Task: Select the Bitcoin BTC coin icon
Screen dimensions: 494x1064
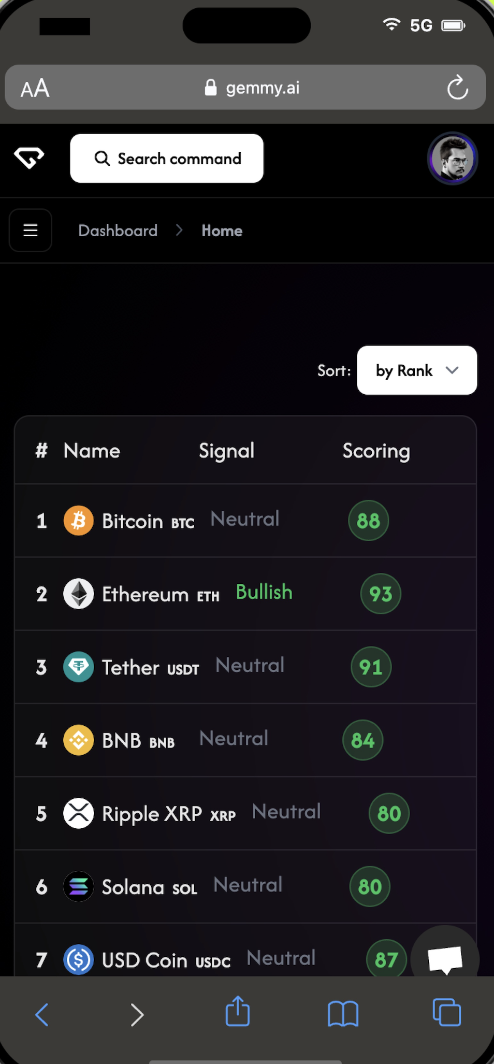Action: pos(78,521)
